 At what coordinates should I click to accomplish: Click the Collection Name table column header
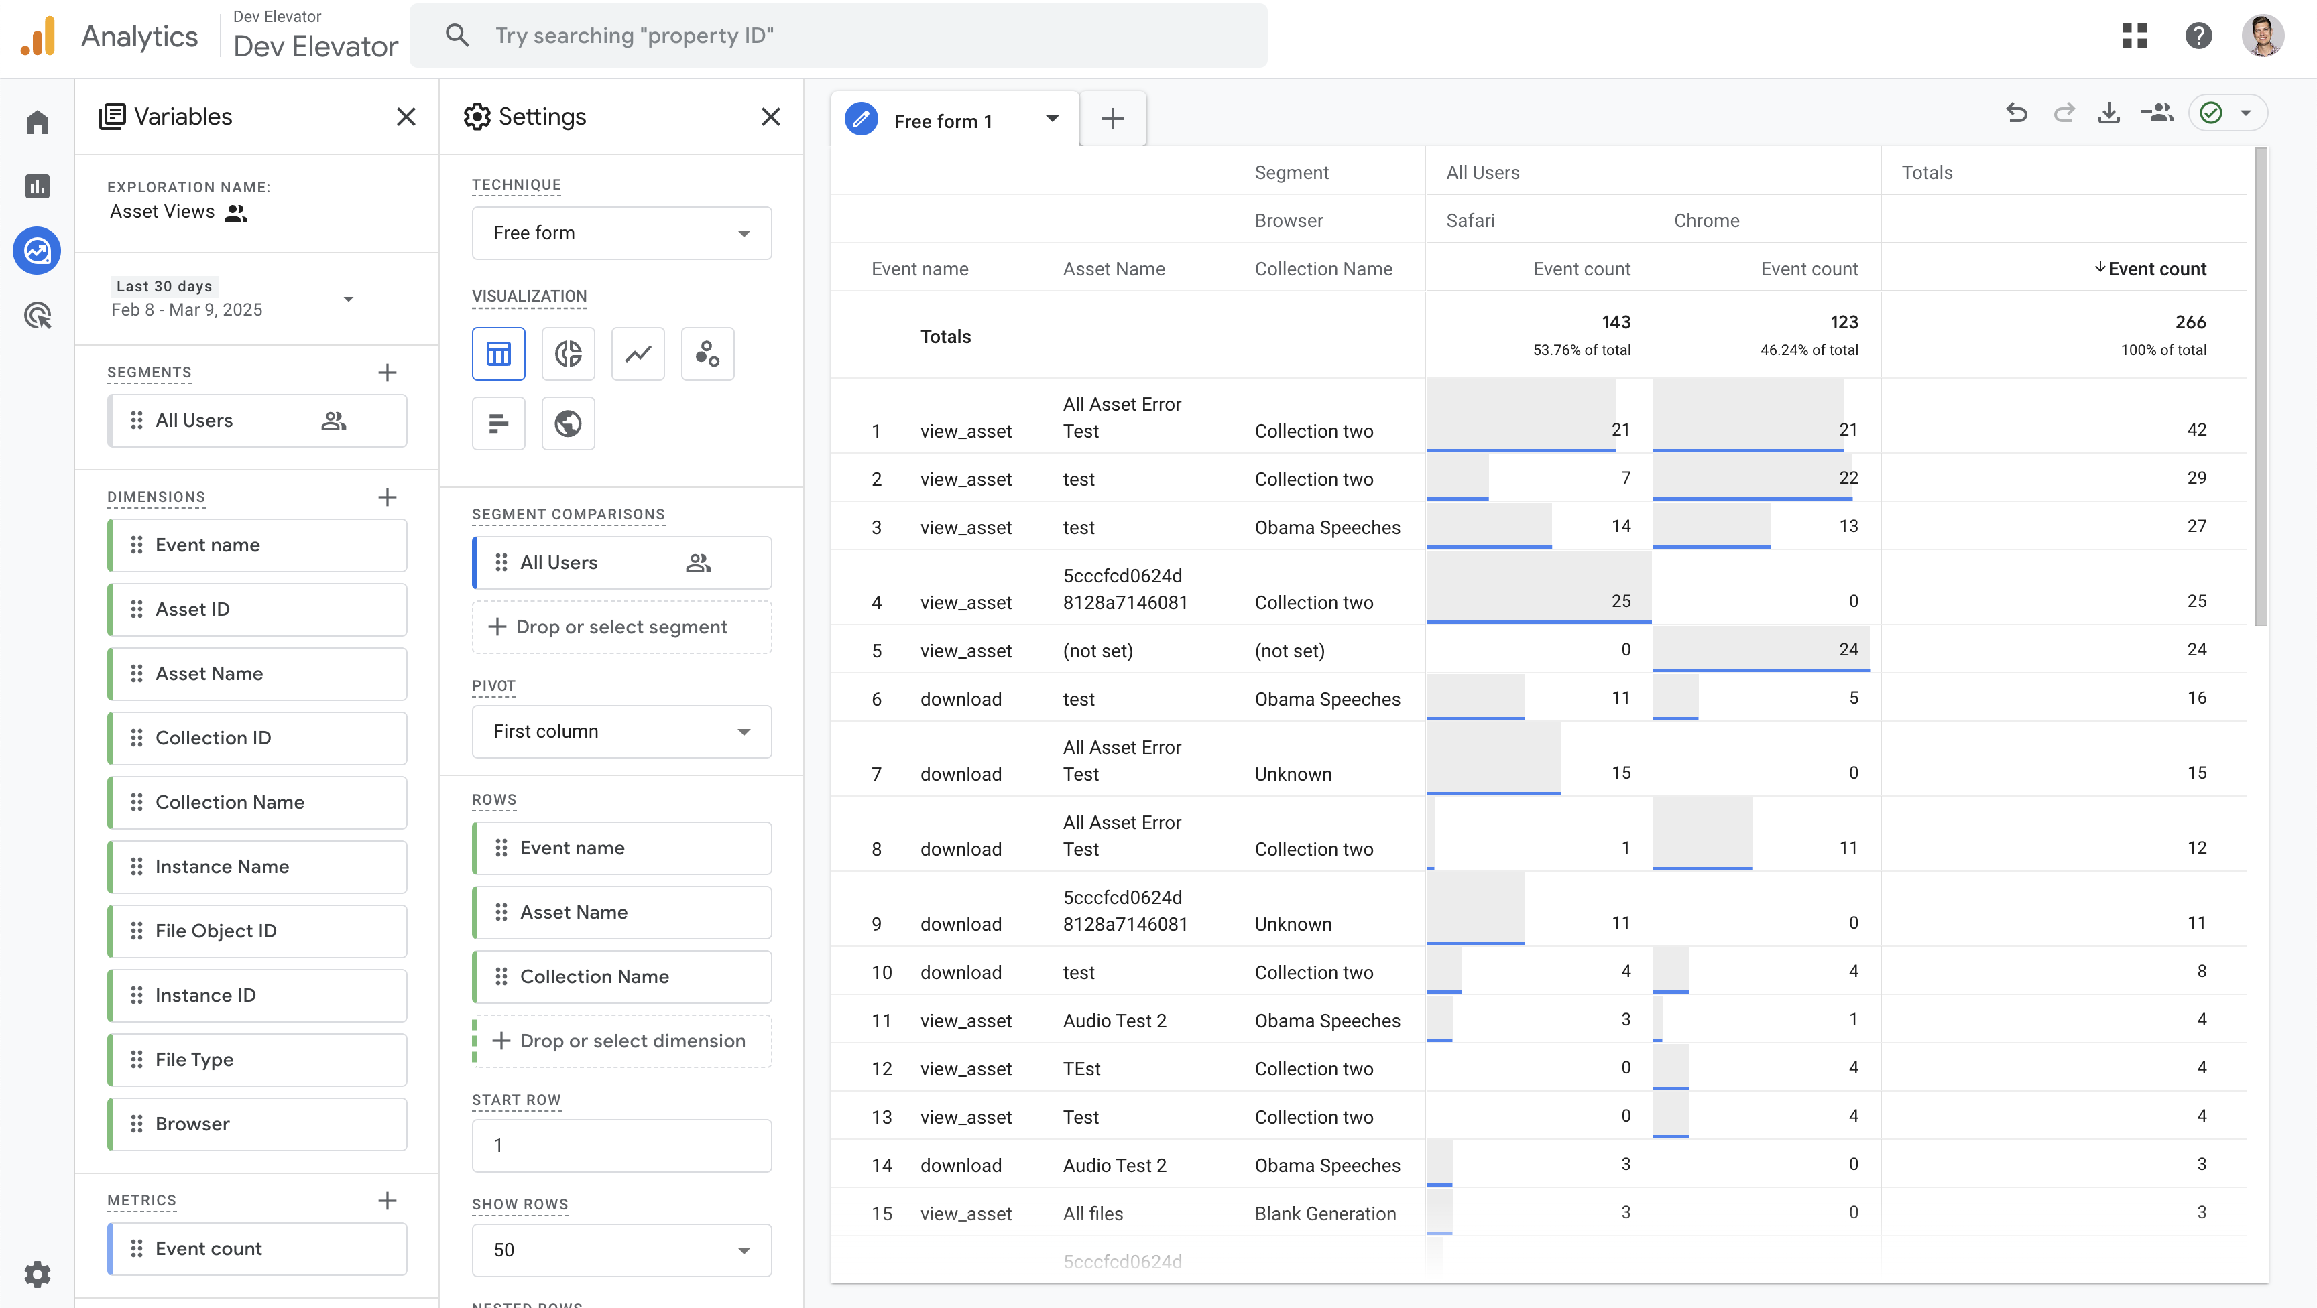pos(1323,269)
